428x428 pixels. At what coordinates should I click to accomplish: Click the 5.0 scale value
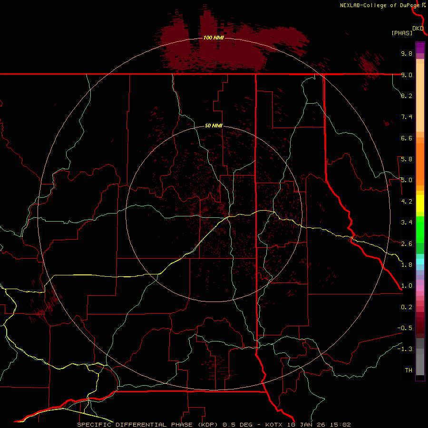click(407, 180)
